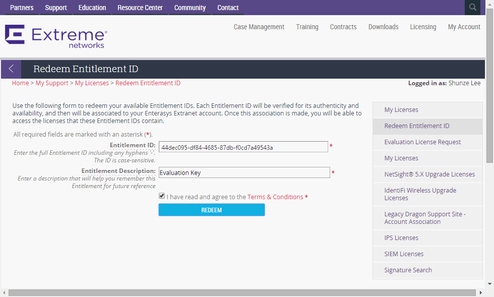This screenshot has width=494, height=297.
Task: Click the REDEEM button
Action: coord(211,210)
